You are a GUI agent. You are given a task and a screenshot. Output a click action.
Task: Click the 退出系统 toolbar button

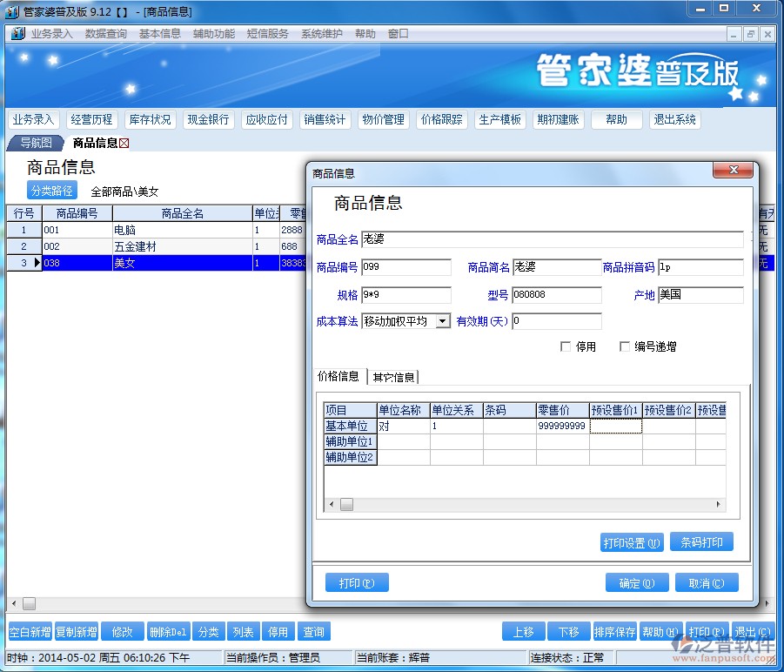[x=674, y=120]
